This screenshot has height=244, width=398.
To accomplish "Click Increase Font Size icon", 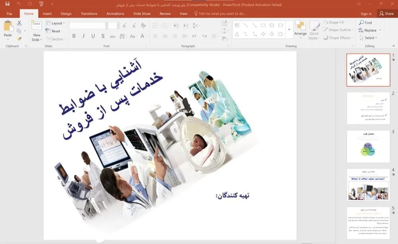I will tap(124, 25).
